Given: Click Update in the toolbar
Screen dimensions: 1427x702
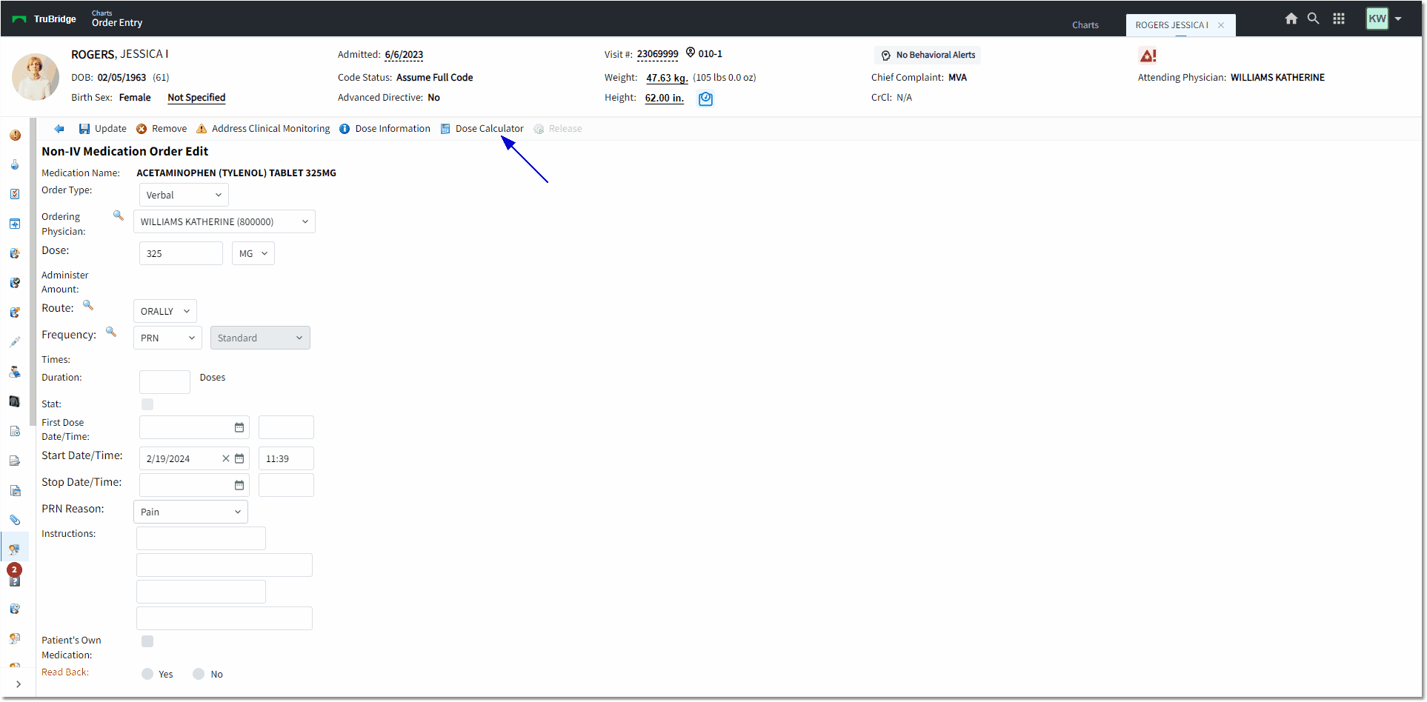Looking at the screenshot, I should coord(103,129).
